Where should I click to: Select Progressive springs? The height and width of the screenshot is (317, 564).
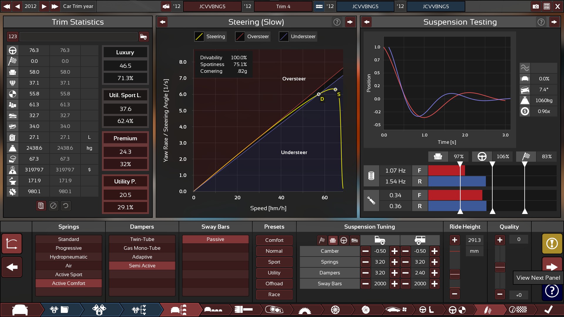click(x=68, y=248)
